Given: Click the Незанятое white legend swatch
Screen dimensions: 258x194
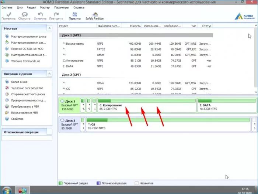Looking at the screenshot, I should (x=136, y=183).
